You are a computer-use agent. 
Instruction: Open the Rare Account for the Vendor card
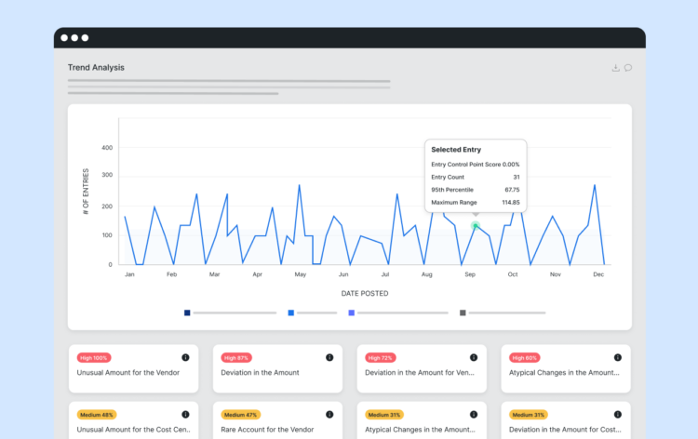pos(277,429)
